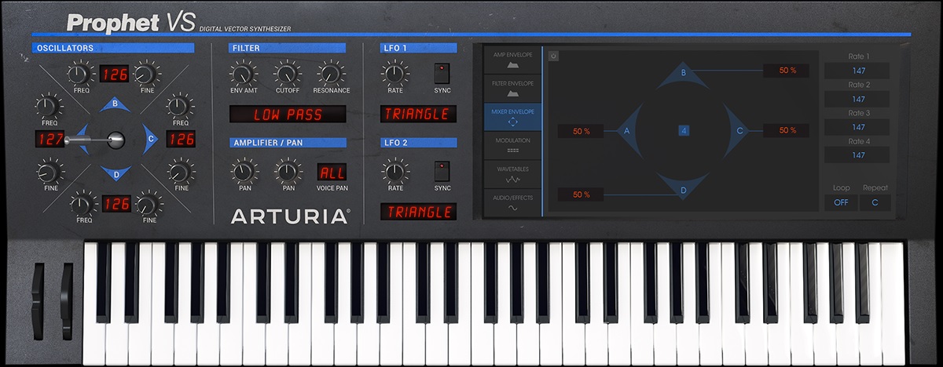Toggle the LFO 2 Sync switch
Screen dimensions: 943x367
442,172
